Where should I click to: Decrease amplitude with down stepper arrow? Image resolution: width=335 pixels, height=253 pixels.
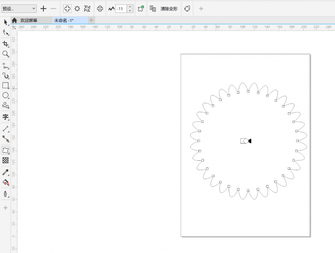(x=130, y=11)
